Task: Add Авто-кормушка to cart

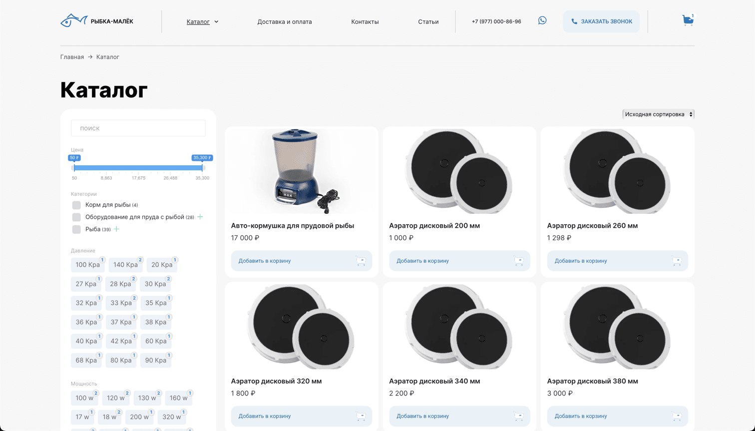Action: [x=302, y=261]
